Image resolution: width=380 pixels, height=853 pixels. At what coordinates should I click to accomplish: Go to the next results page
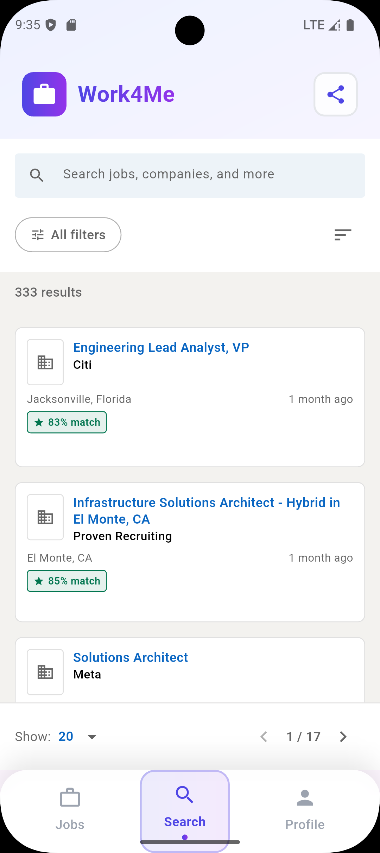pos(342,736)
